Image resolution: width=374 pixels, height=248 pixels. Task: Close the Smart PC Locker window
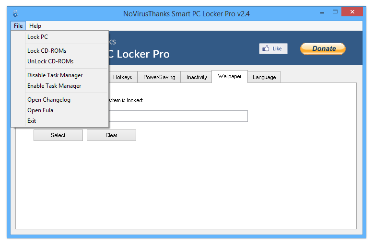352,12
